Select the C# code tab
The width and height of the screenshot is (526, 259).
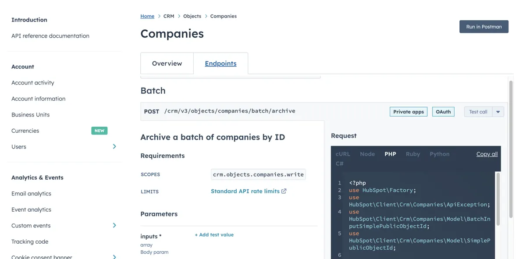[x=340, y=163]
